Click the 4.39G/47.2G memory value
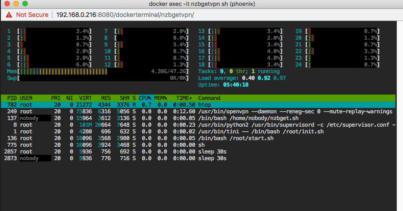Viewport: 403px width, 211px height. [169, 71]
